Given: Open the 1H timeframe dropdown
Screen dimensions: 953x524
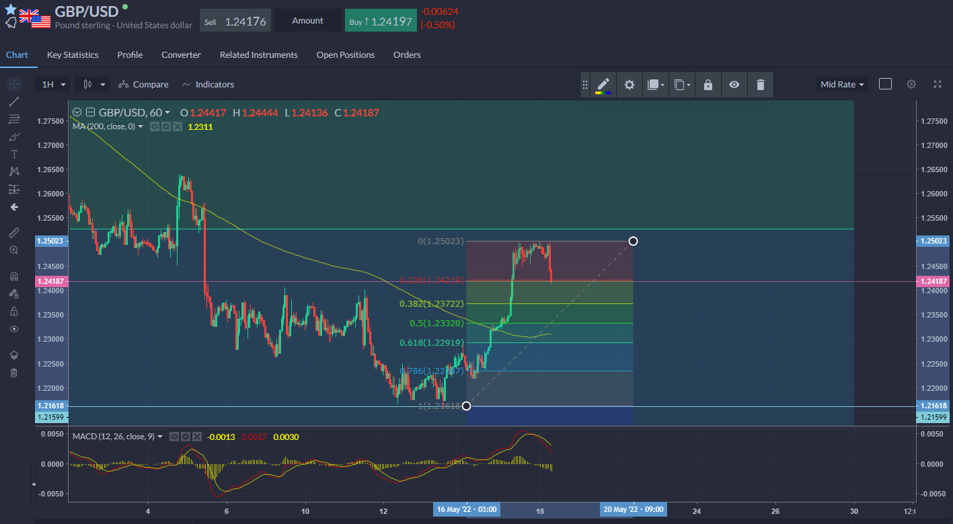Looking at the screenshot, I should click(x=54, y=84).
